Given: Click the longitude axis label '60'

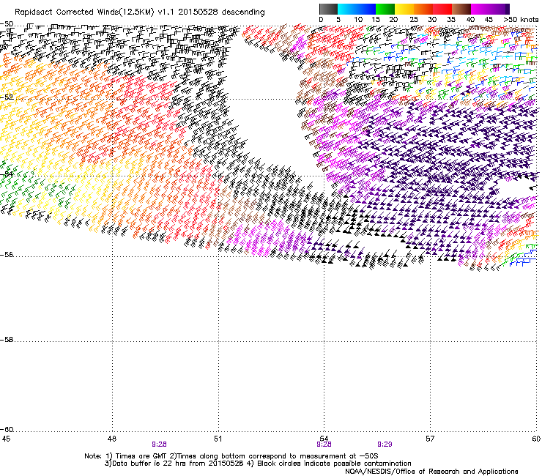Looking at the screenshot, I should click(x=536, y=439).
